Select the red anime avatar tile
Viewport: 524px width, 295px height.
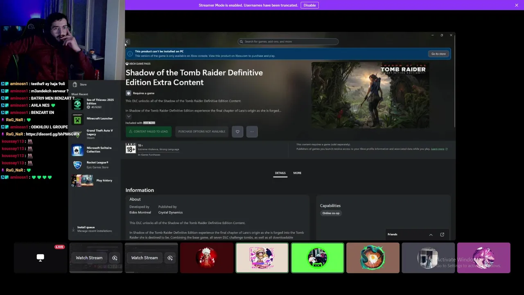(x=207, y=258)
